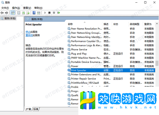Click gear icon next to Power service
The width and height of the screenshot is (159, 115).
[69, 66]
